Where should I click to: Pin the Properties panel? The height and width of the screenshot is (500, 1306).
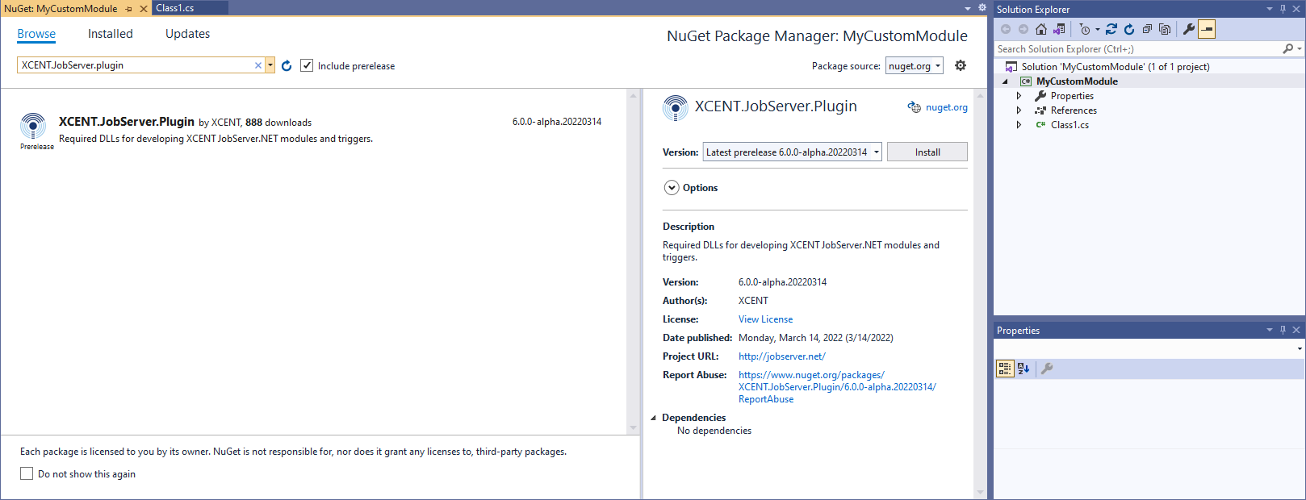[x=1283, y=330]
